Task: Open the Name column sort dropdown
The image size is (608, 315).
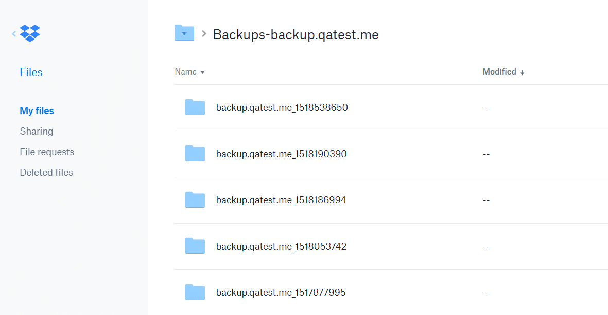Action: pyautogui.click(x=189, y=72)
